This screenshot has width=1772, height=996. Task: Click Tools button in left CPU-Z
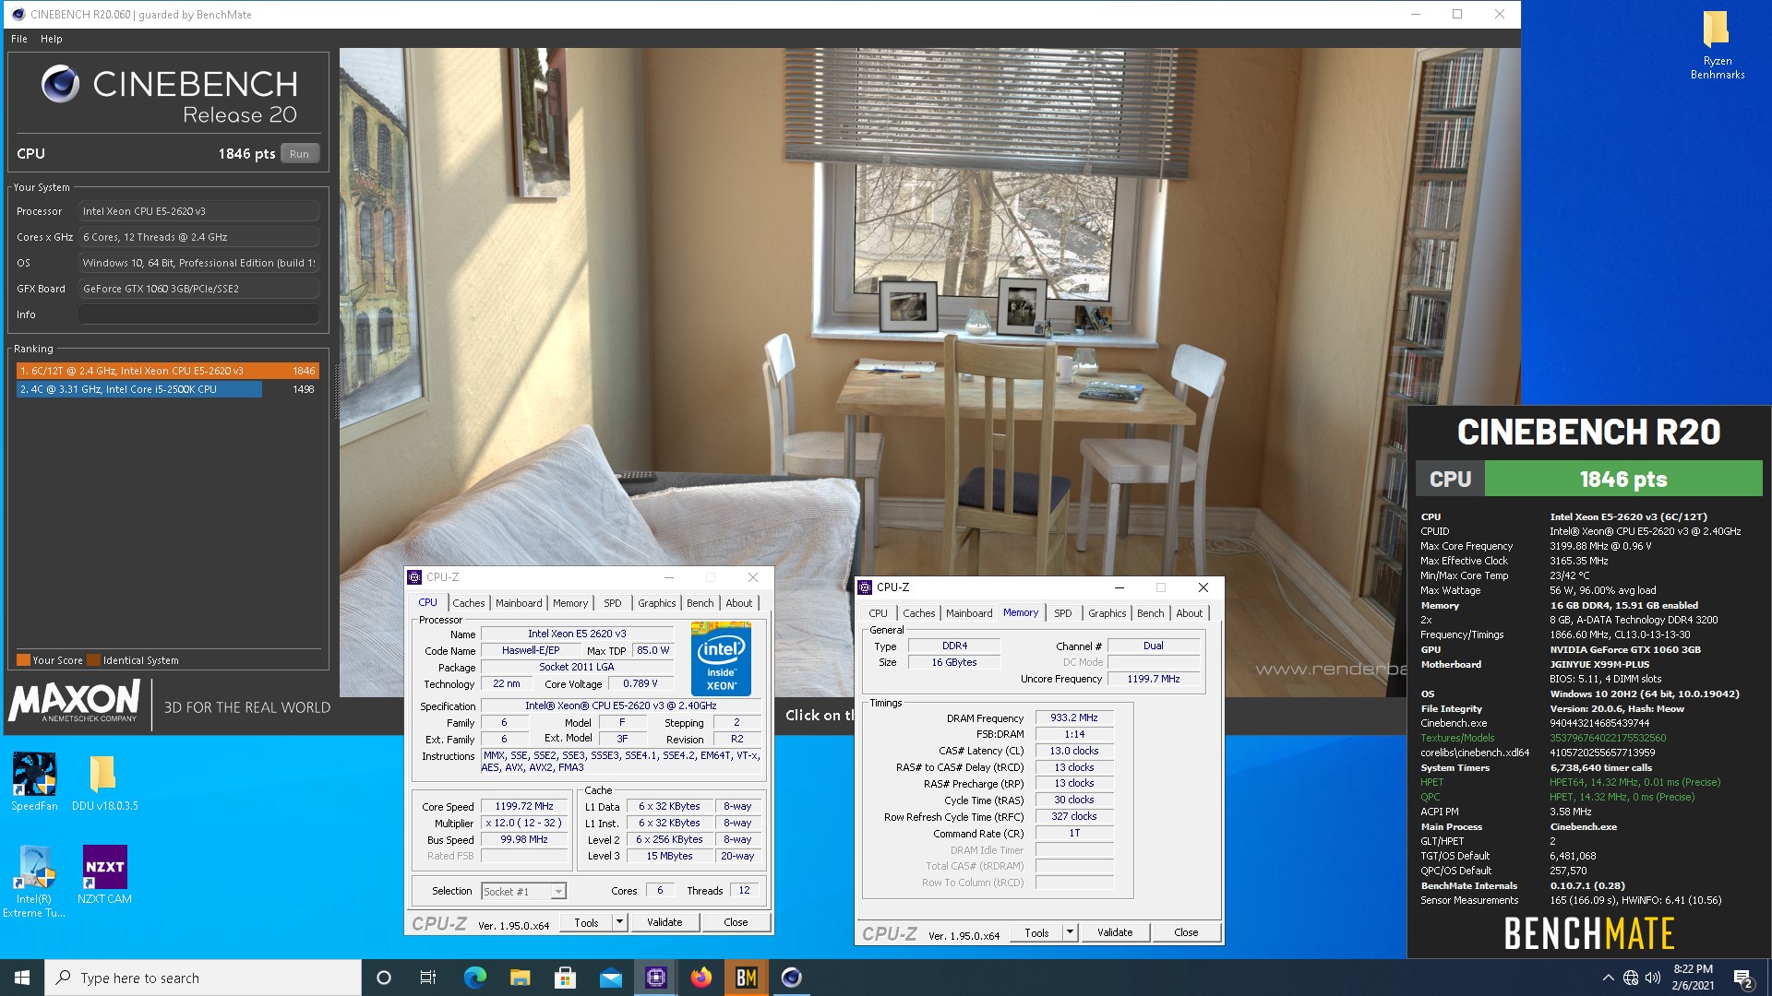pos(586,922)
